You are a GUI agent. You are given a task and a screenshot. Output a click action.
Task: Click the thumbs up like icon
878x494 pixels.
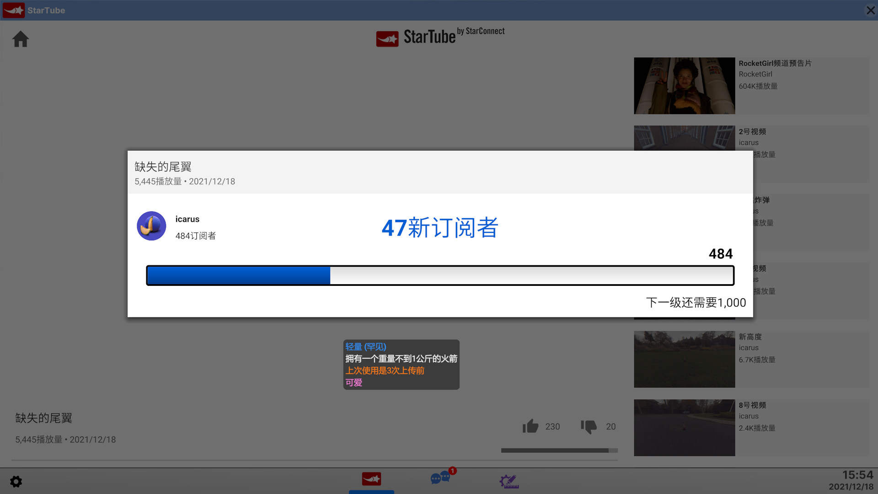[x=530, y=426]
